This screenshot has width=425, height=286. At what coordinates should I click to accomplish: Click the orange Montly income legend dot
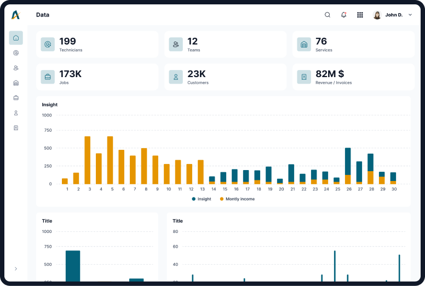pyautogui.click(x=221, y=199)
